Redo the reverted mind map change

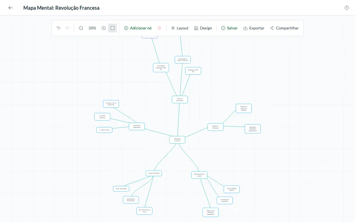(x=67, y=28)
